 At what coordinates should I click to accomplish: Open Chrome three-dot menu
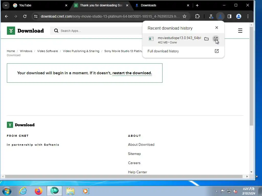click(248, 16)
